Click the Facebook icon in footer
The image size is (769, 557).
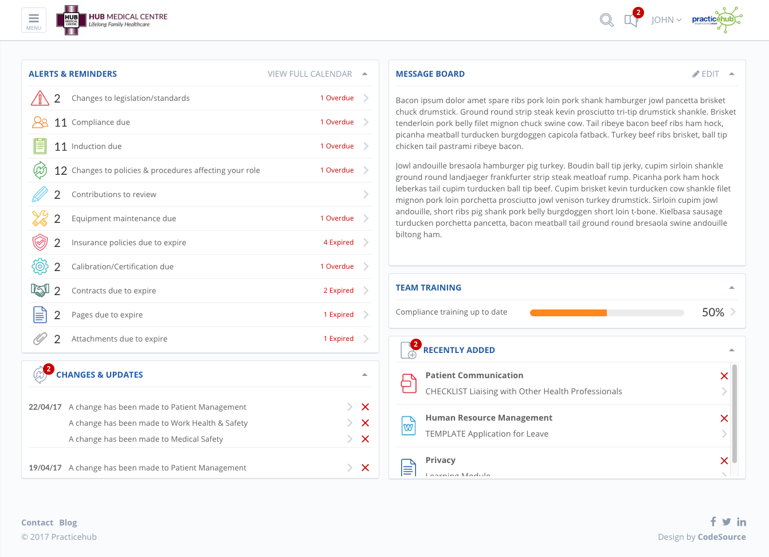(713, 521)
